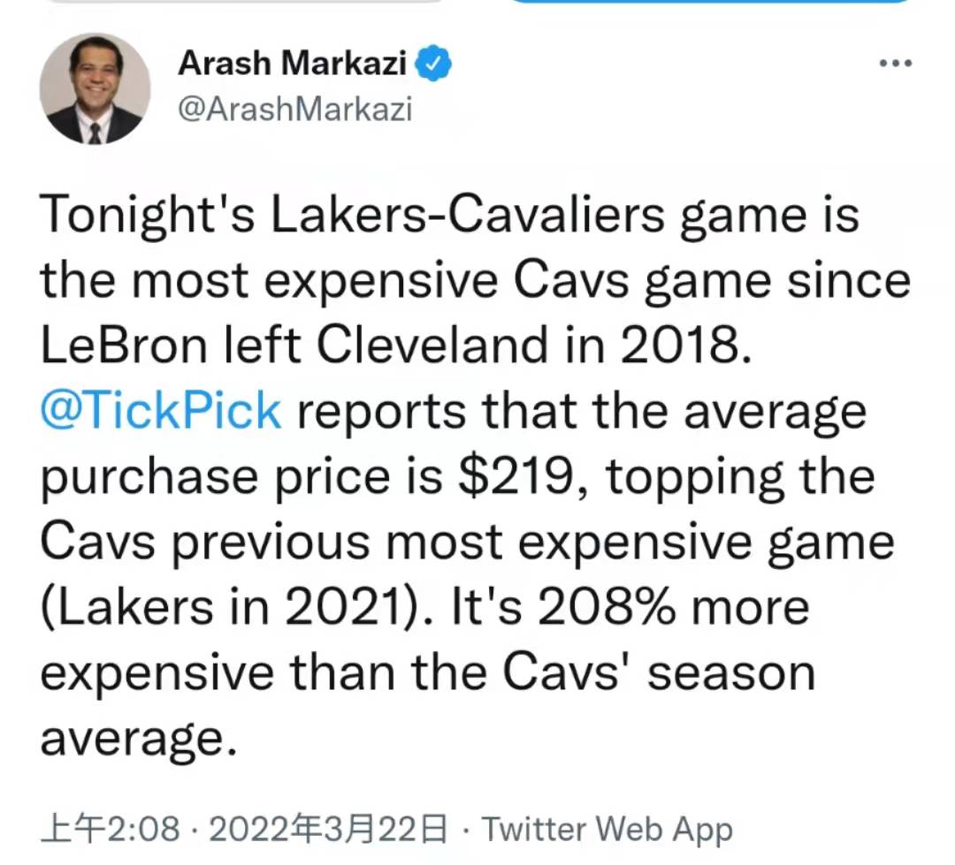Open the Twitter Web App source link
Screen dimensions: 955x865
coord(607,830)
